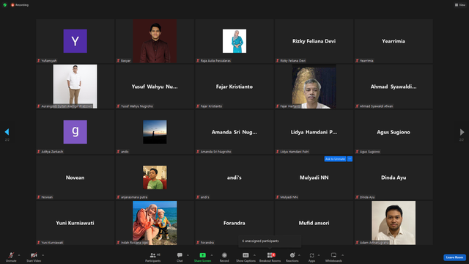Open the Participants panel icon
Image resolution: width=469 pixels, height=264 pixels.
153,255
